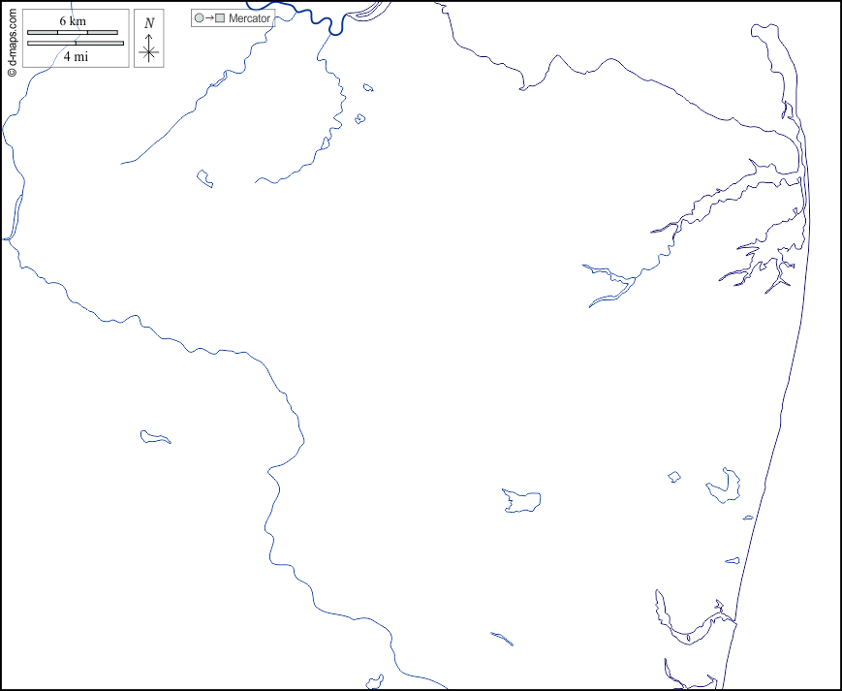Click the small lake left of the eastern coastal lake
Image resolution: width=842 pixels, height=691 pixels.
click(x=673, y=477)
